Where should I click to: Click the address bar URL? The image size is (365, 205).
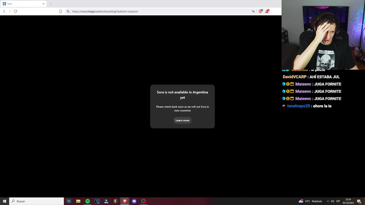(x=105, y=11)
